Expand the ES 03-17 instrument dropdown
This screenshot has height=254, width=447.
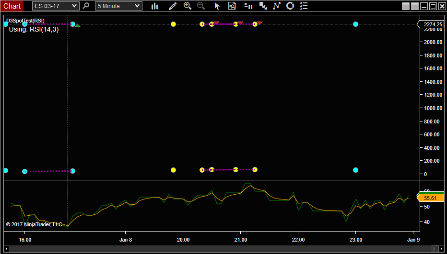click(74, 6)
